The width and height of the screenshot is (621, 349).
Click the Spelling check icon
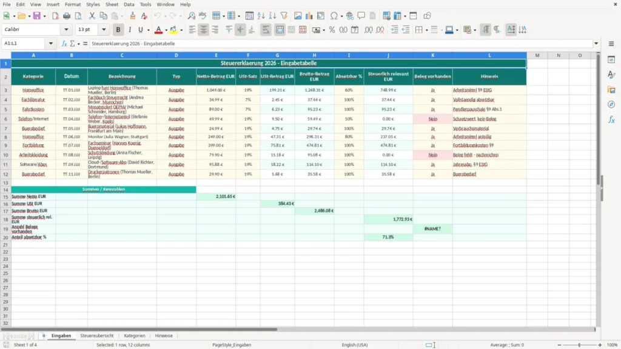pos(203,16)
